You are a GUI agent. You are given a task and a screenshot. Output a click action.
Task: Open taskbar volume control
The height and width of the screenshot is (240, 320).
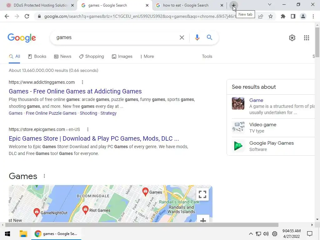point(266,234)
